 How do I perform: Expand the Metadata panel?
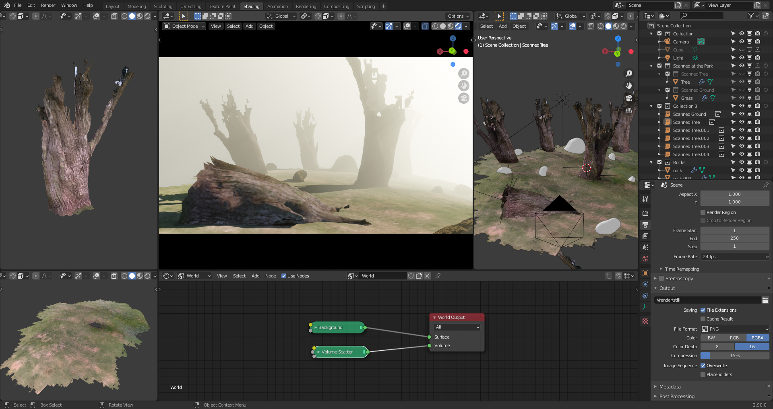coord(670,387)
